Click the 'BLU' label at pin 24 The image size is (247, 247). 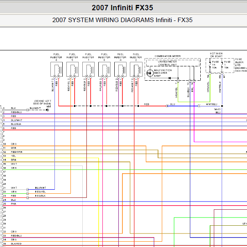[x=14, y=200]
